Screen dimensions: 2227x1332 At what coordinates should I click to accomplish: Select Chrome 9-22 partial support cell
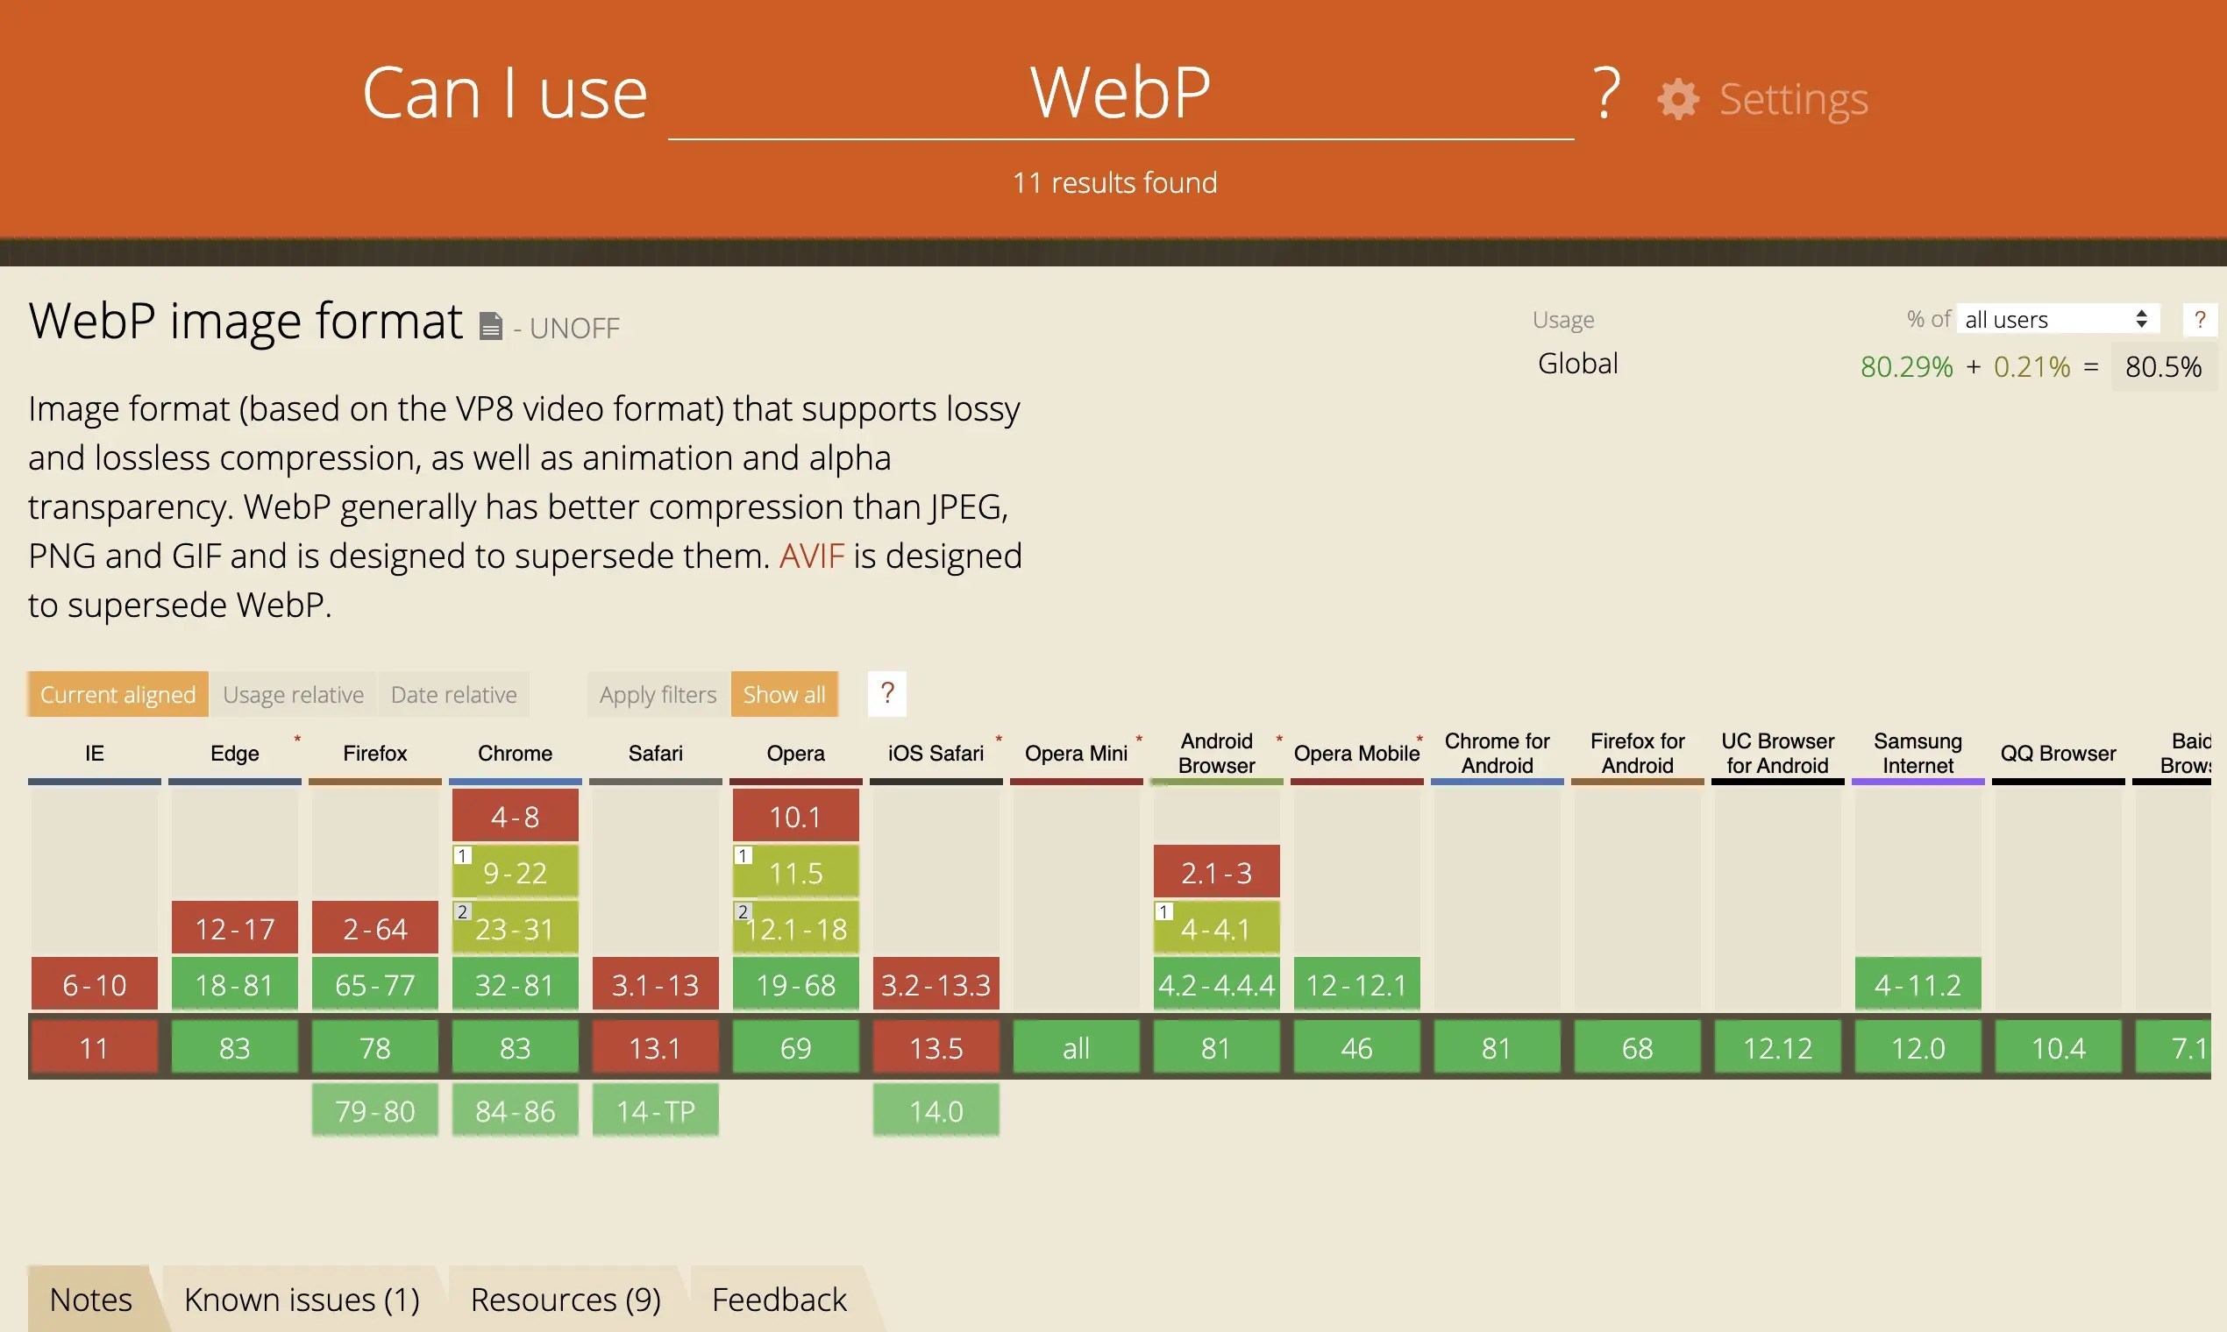[x=515, y=872]
